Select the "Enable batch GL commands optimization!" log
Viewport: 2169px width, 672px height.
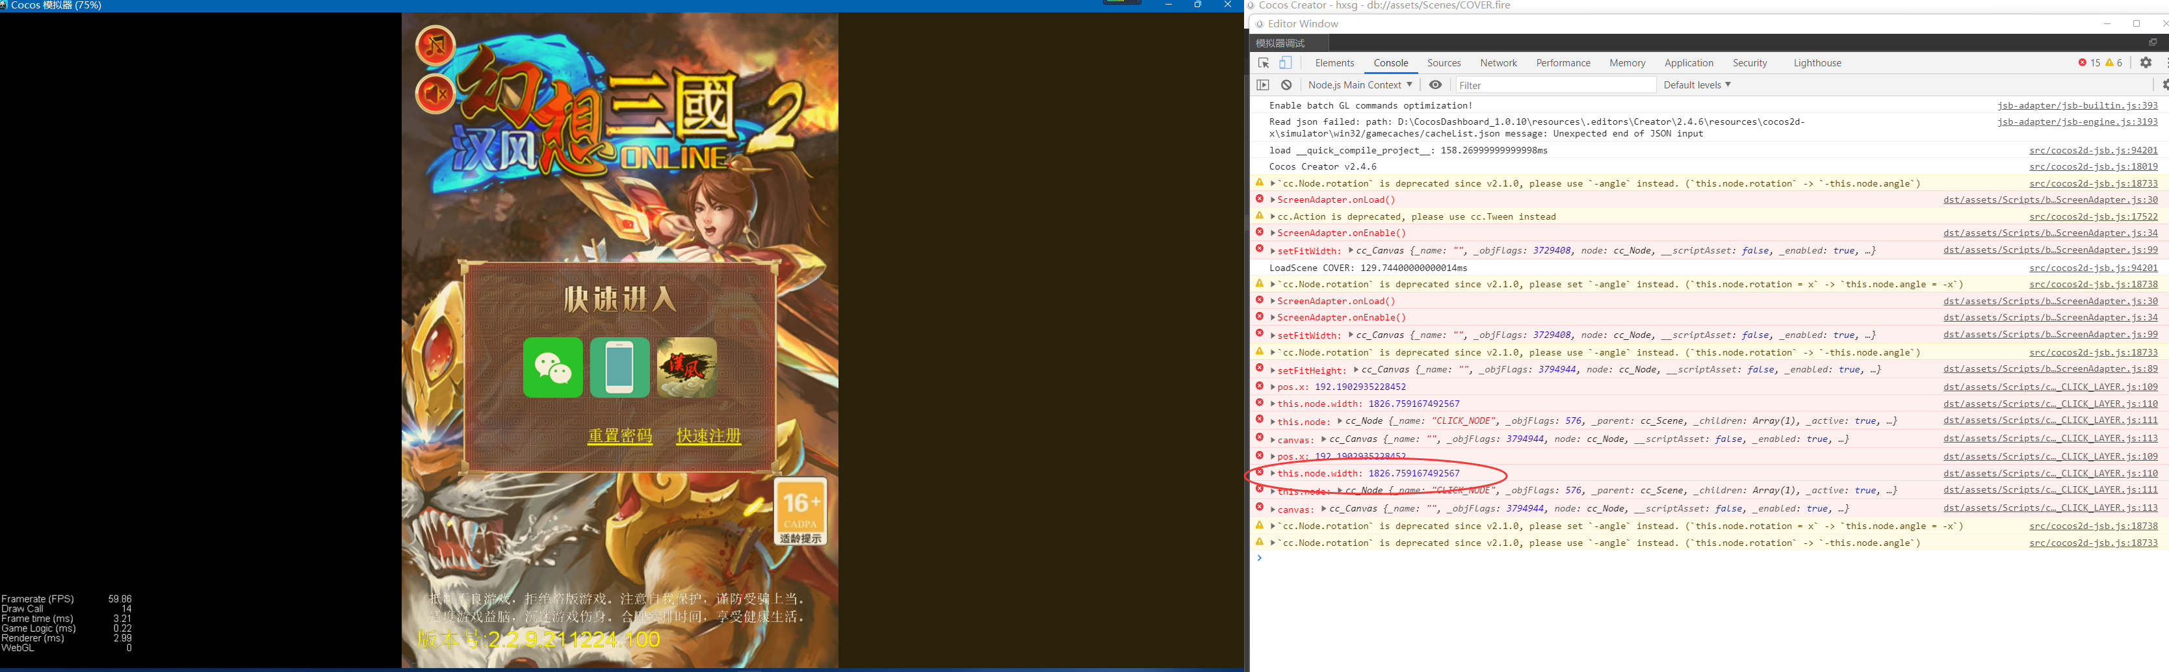coord(1371,106)
